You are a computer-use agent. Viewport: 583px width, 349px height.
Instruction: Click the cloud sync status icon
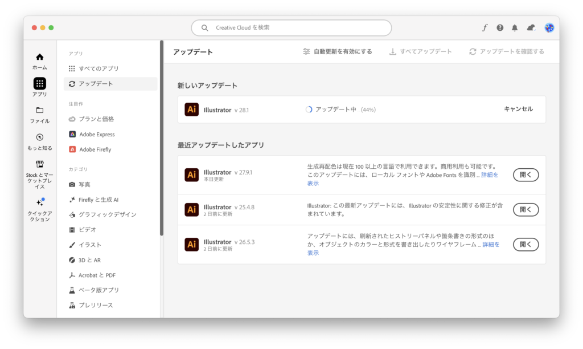[530, 27]
